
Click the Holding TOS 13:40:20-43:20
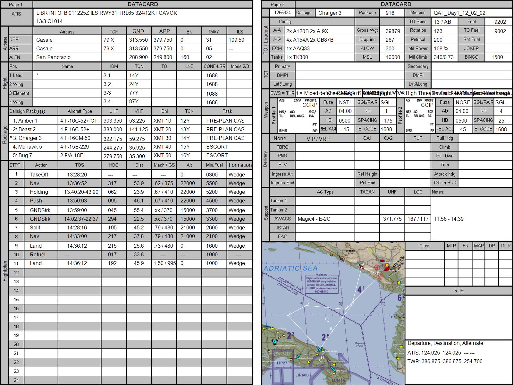point(81,192)
